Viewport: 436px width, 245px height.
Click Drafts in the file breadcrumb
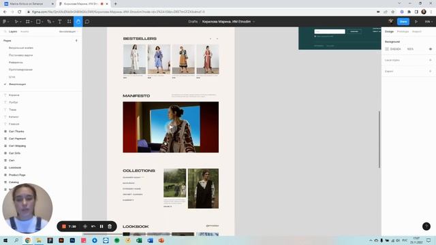[193, 22]
